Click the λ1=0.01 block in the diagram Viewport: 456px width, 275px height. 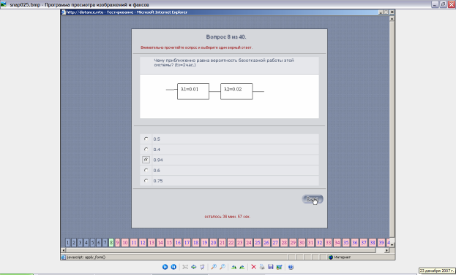tap(193, 91)
